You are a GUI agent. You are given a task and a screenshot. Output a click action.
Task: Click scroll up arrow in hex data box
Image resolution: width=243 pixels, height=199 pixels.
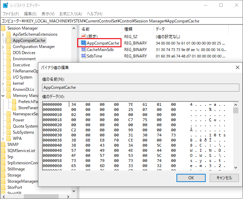coord(236,105)
